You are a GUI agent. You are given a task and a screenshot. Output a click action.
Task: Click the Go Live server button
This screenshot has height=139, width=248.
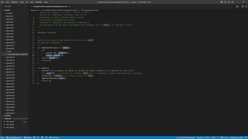coord(224,137)
